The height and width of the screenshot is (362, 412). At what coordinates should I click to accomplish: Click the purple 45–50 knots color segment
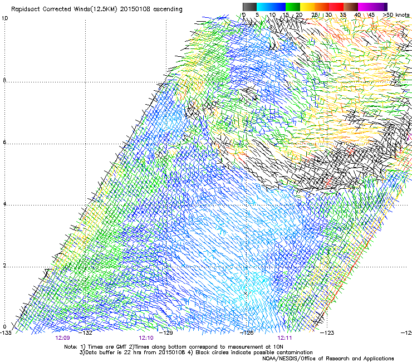[x=380, y=7]
